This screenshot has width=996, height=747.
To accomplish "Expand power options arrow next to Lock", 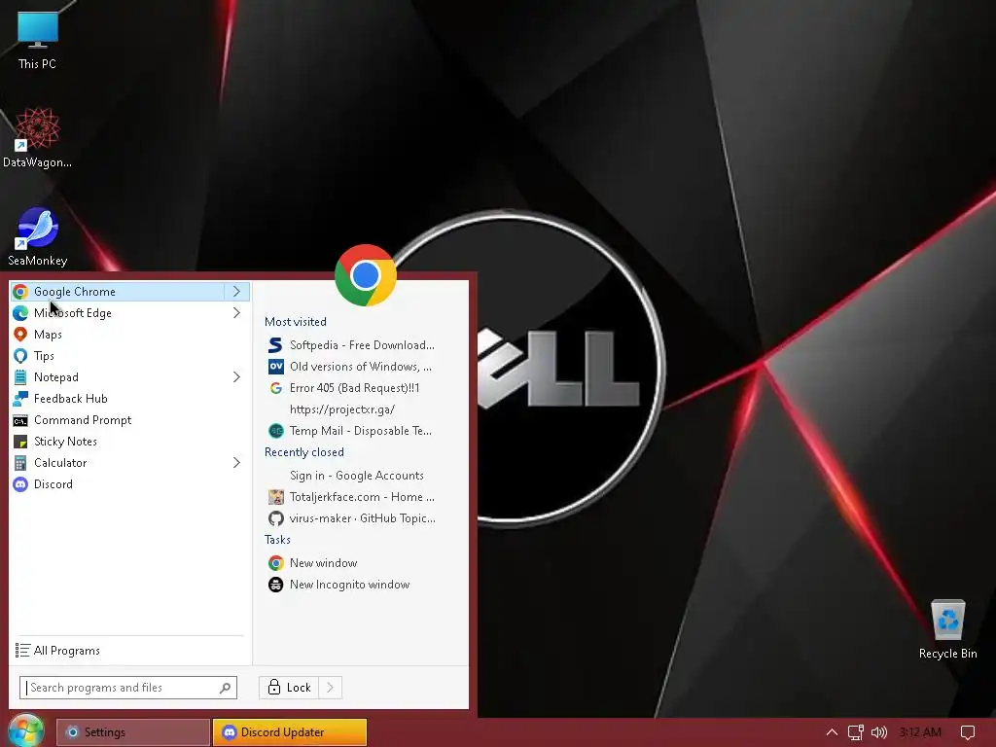I will click(331, 688).
